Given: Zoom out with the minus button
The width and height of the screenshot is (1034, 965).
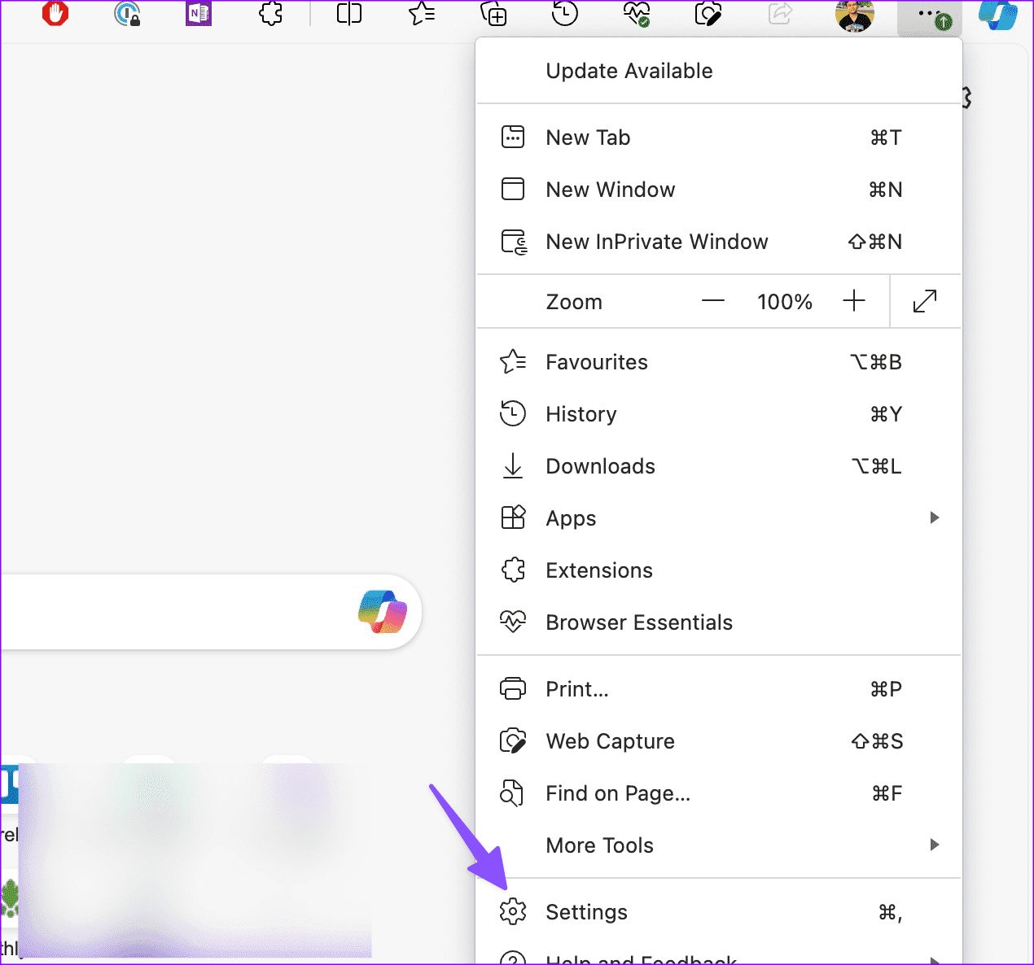Looking at the screenshot, I should pos(713,301).
